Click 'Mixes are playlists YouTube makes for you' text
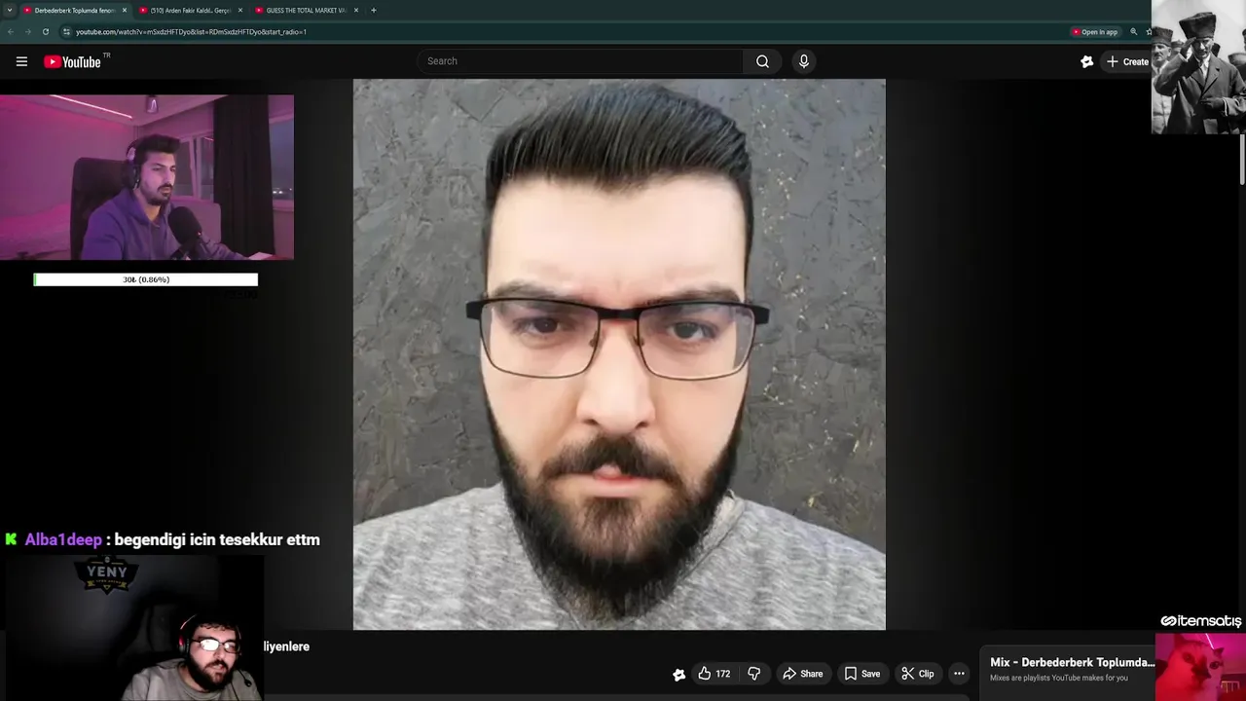Screen dimensions: 1246x701 coord(1058,678)
